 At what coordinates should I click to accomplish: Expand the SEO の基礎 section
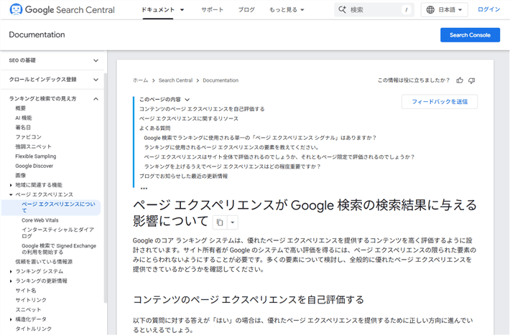click(96, 60)
